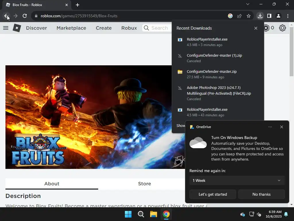294x221 pixels.
Task: Click 'No thanks' button
Action: click(261, 194)
